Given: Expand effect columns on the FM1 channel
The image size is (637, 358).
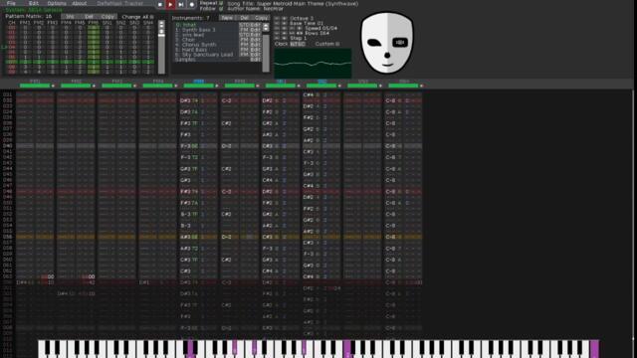Looking at the screenshot, I should click(x=53, y=87).
